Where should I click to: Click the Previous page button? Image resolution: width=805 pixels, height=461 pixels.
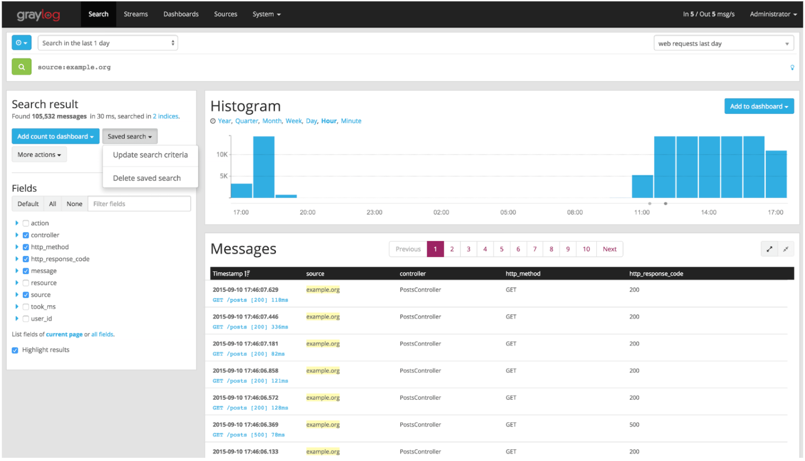408,249
